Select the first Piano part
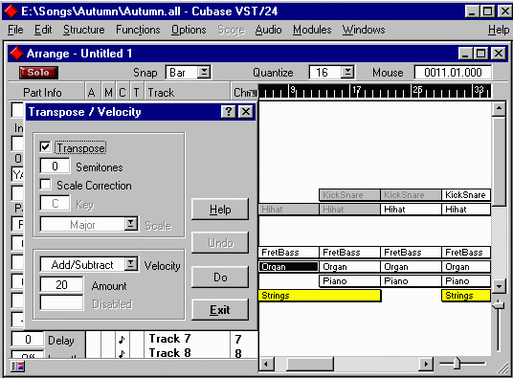The width and height of the screenshot is (513, 378). click(x=349, y=281)
